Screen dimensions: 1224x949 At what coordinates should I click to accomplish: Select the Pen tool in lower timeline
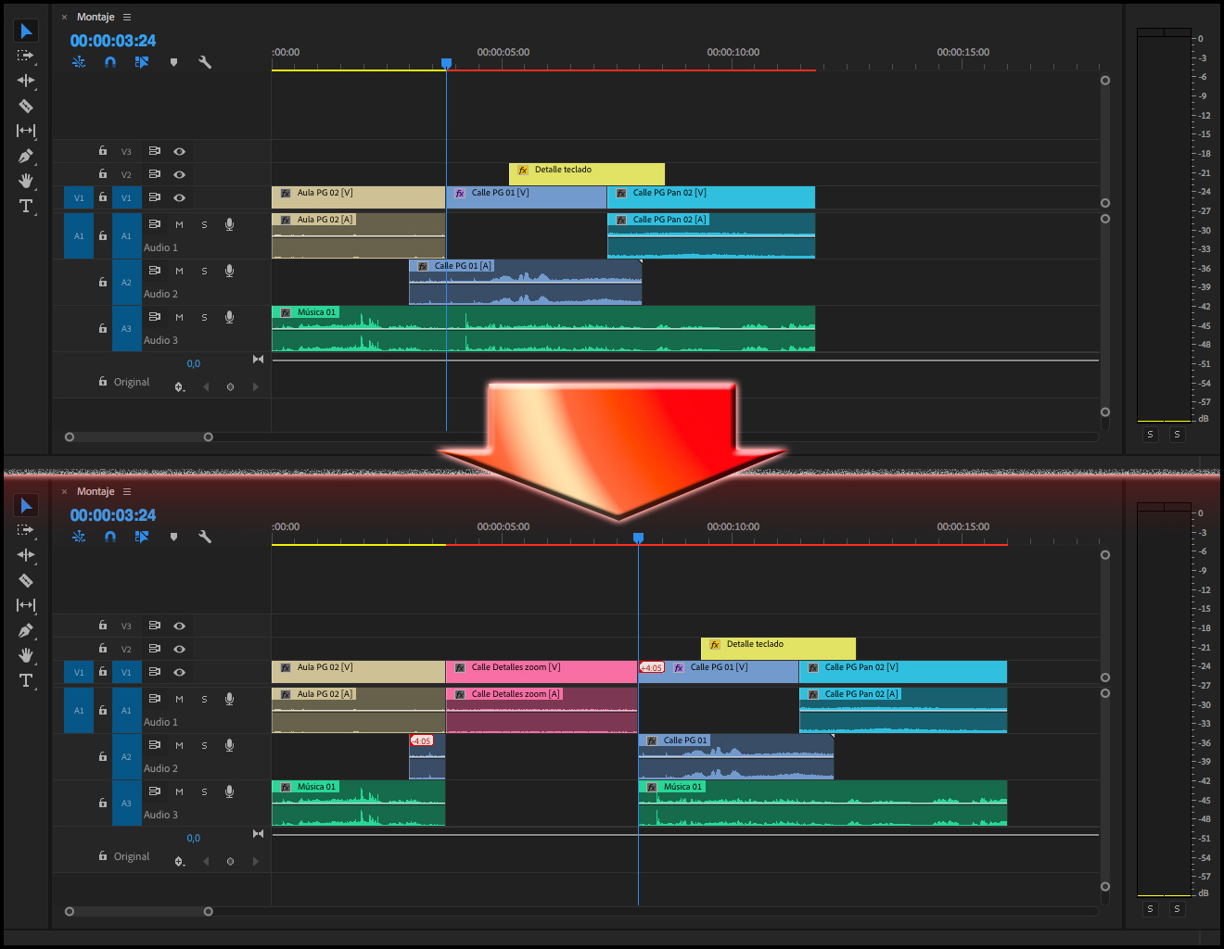click(26, 630)
